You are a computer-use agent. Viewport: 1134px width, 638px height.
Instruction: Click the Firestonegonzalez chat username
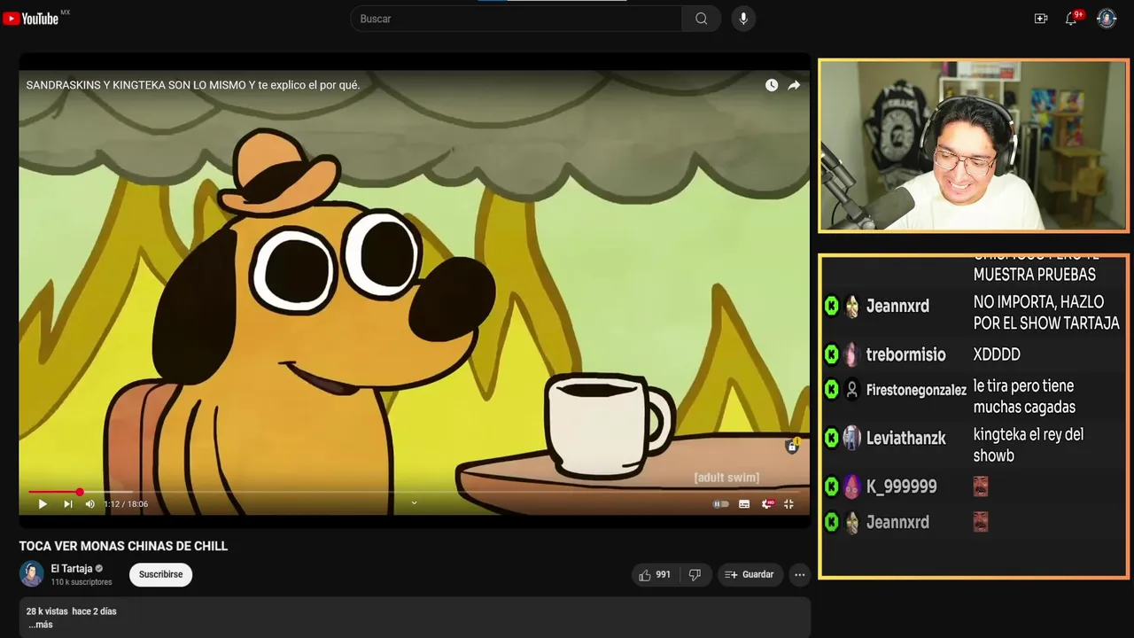[x=916, y=390]
